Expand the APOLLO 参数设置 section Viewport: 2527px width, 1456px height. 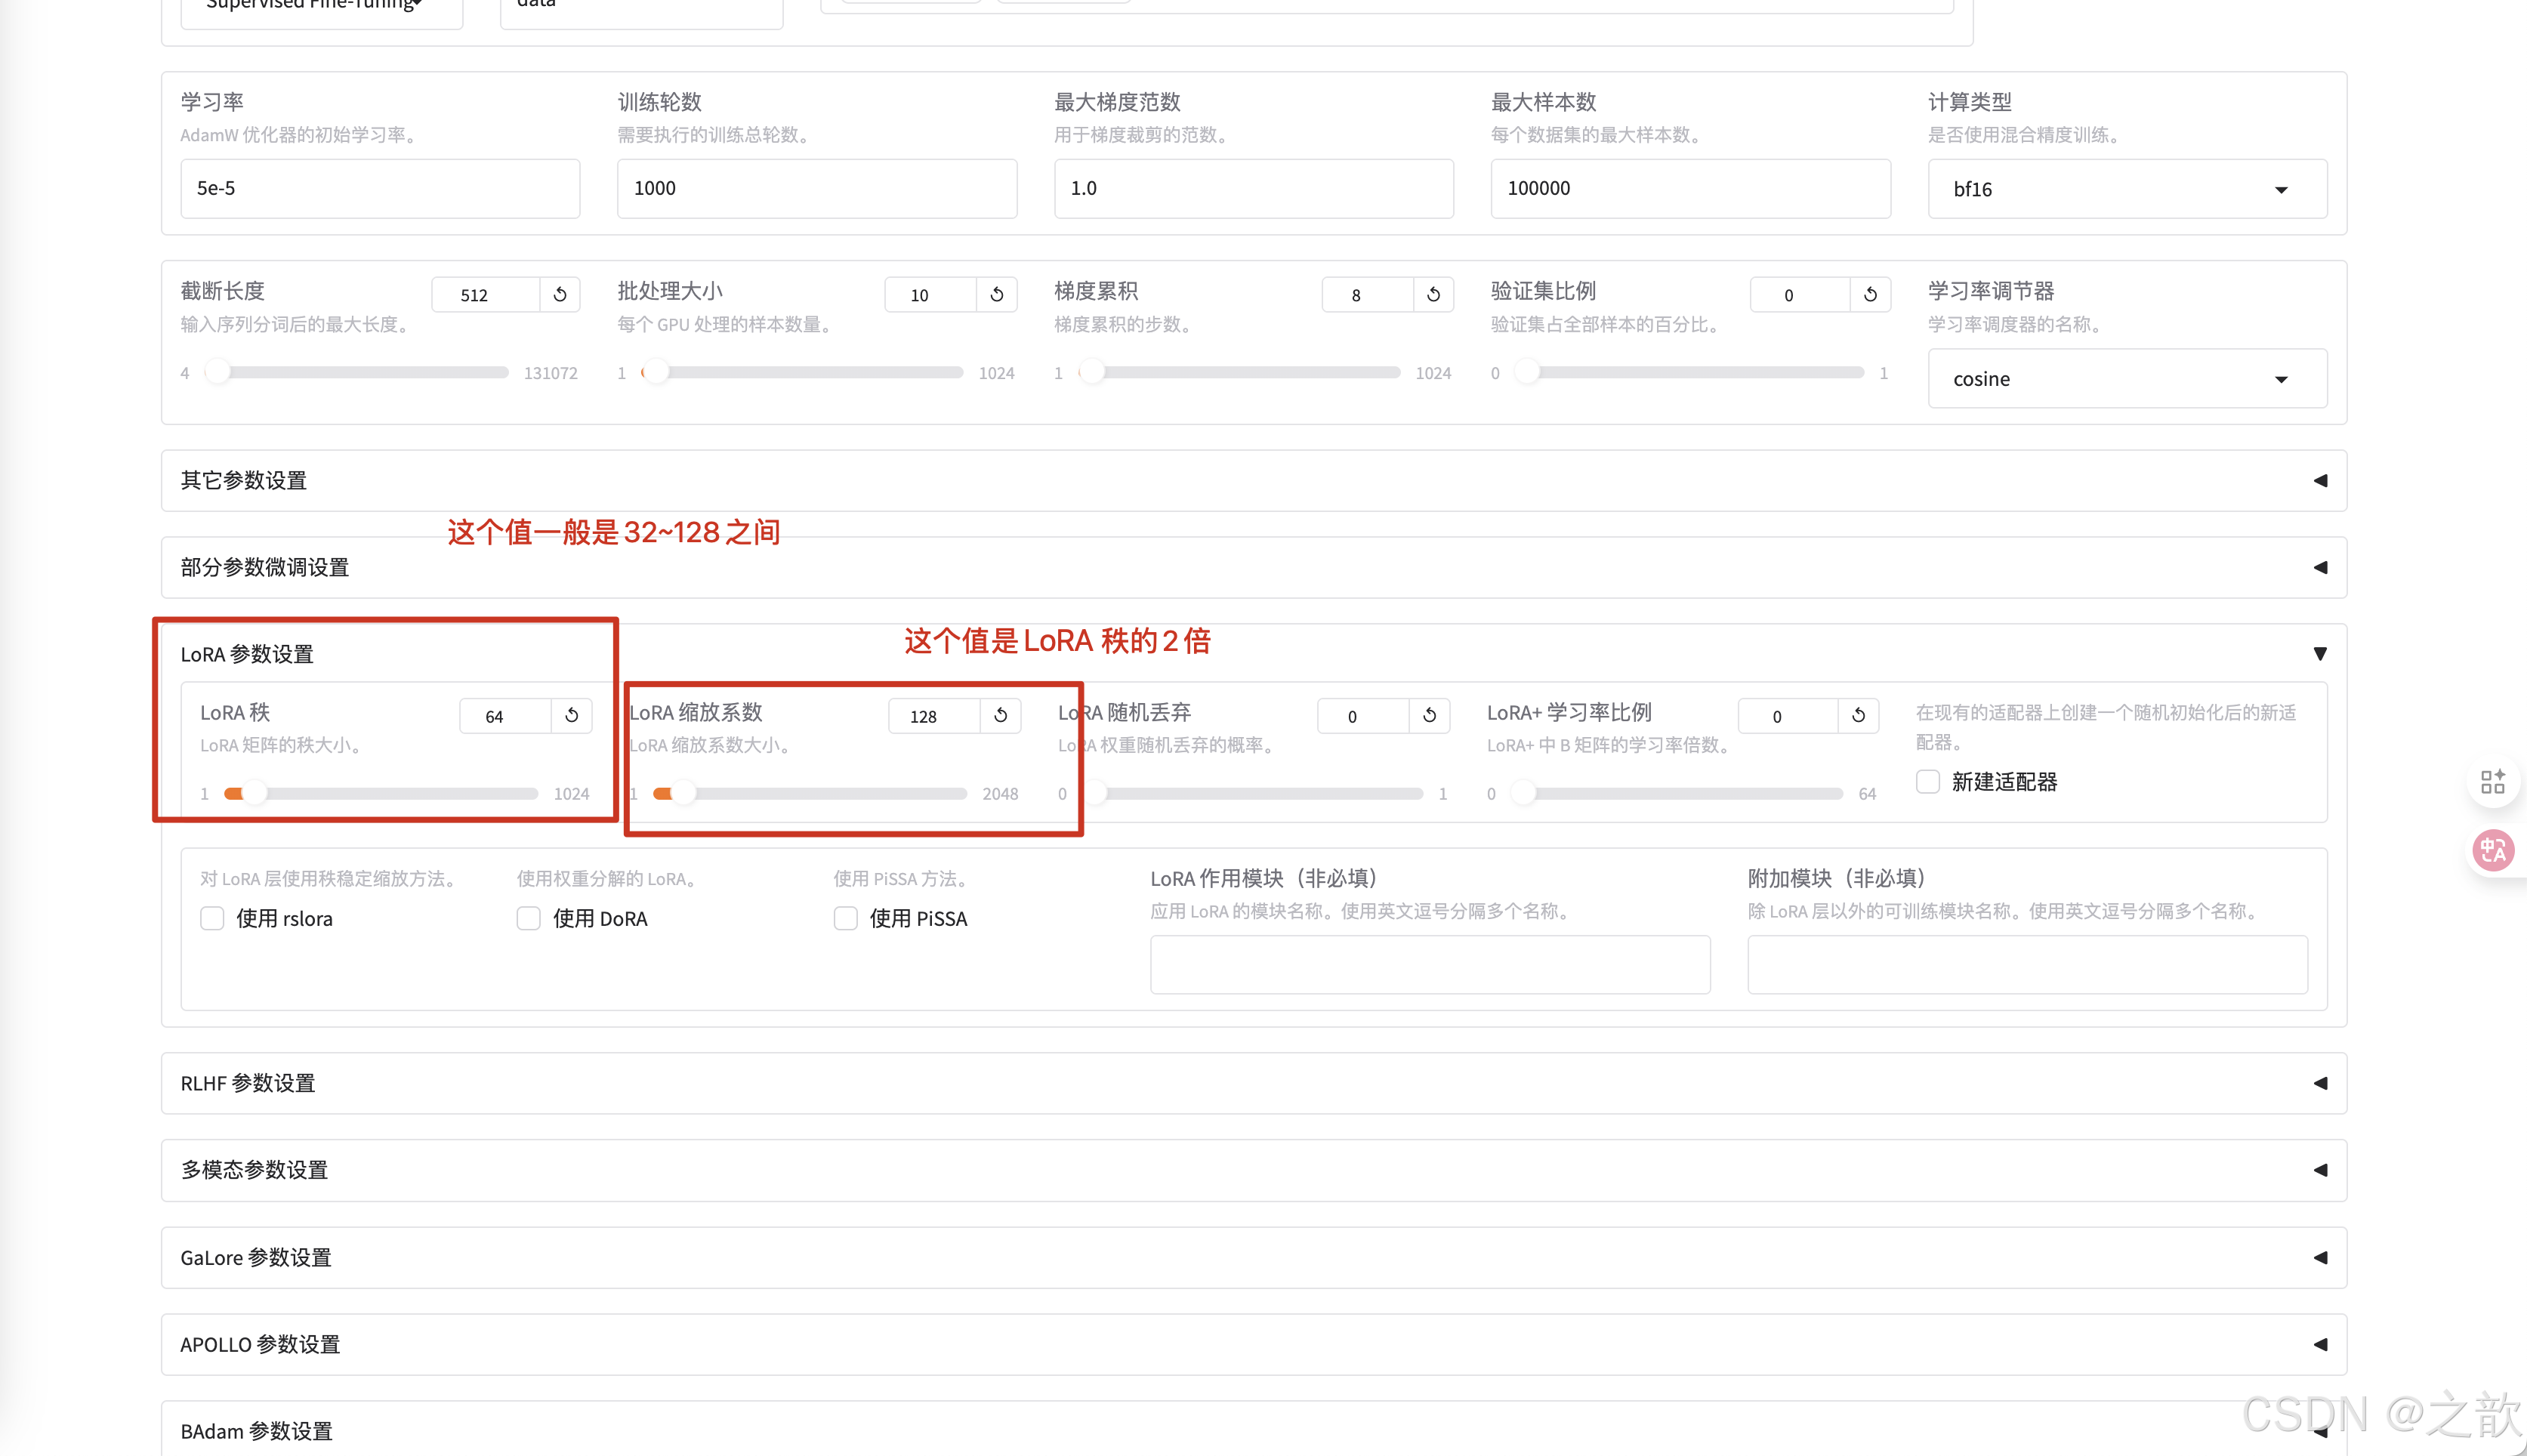click(x=1254, y=1345)
